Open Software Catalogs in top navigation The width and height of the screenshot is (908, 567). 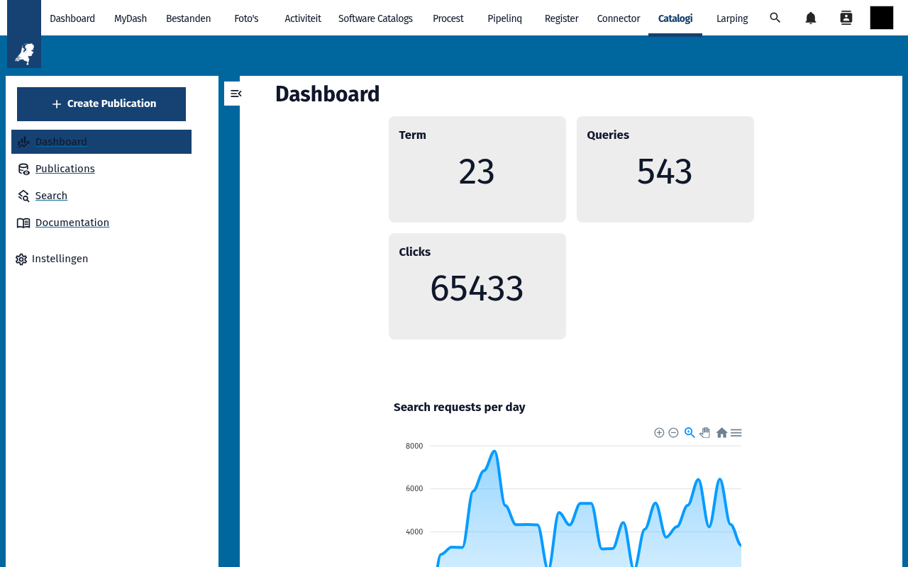[x=375, y=18]
